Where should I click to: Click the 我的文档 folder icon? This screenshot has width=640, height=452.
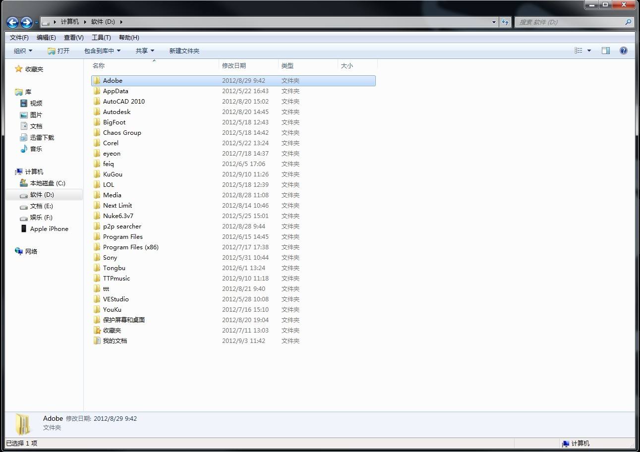(x=97, y=341)
